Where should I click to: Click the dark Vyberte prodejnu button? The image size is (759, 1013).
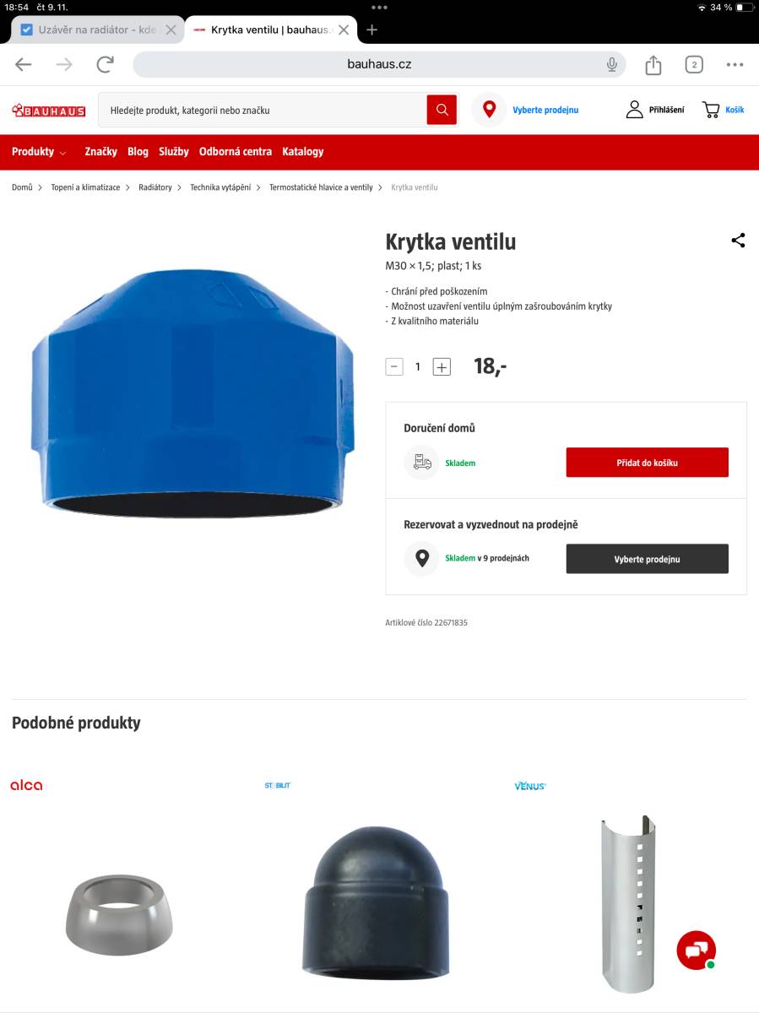[648, 559]
